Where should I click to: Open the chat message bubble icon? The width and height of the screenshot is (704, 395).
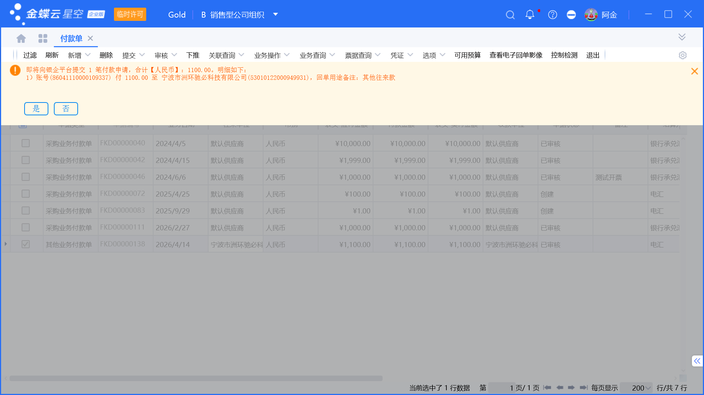(571, 15)
